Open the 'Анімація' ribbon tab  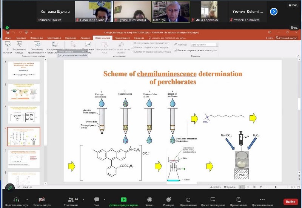tap(85, 38)
